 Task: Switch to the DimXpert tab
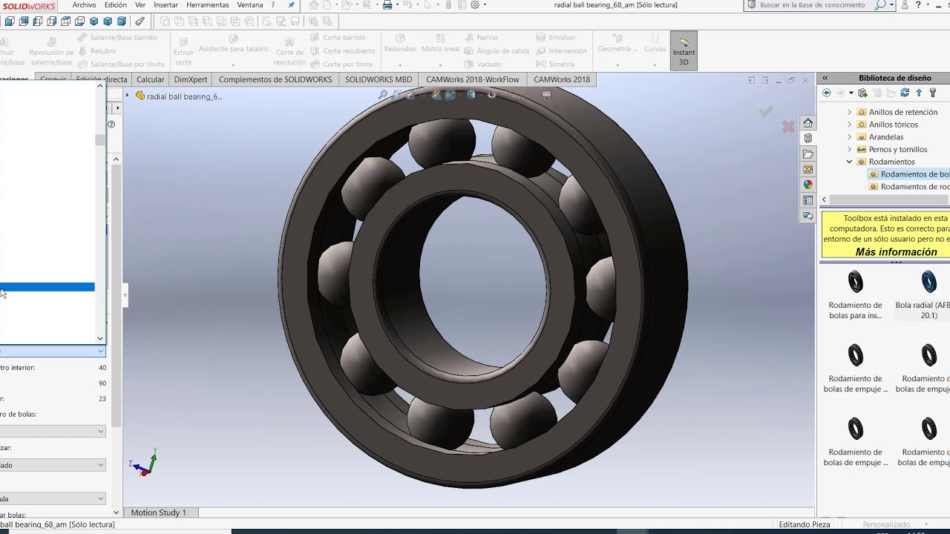(191, 79)
